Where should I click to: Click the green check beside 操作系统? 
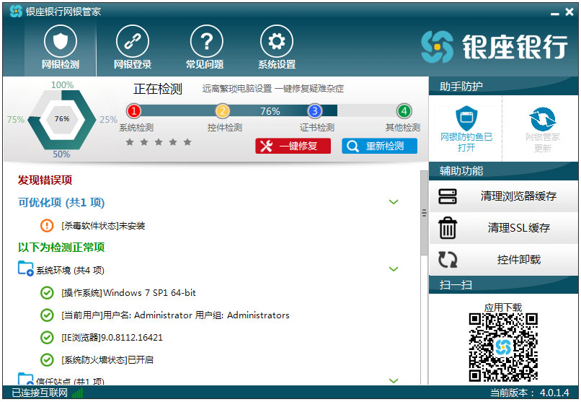click(x=47, y=292)
